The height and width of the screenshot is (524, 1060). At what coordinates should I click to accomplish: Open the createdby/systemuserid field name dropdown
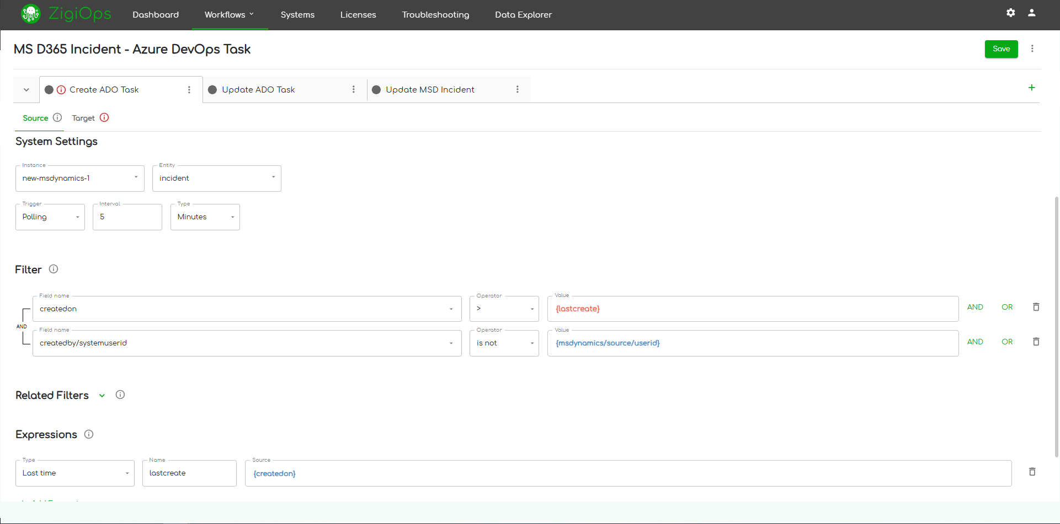pyautogui.click(x=247, y=343)
